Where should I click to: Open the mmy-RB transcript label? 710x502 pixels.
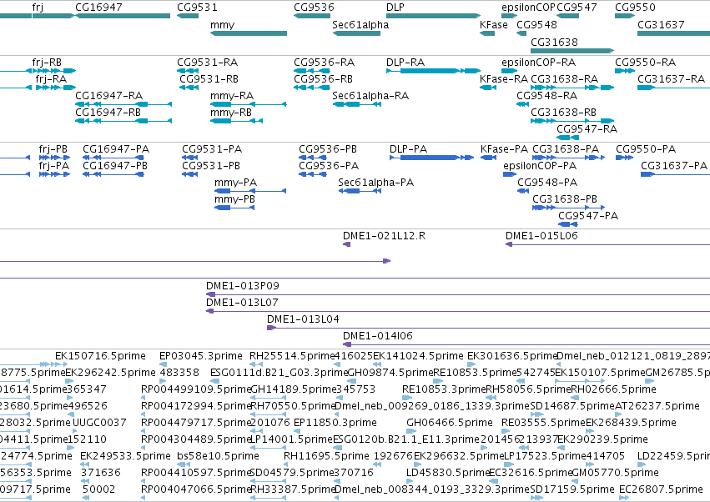[x=231, y=113]
